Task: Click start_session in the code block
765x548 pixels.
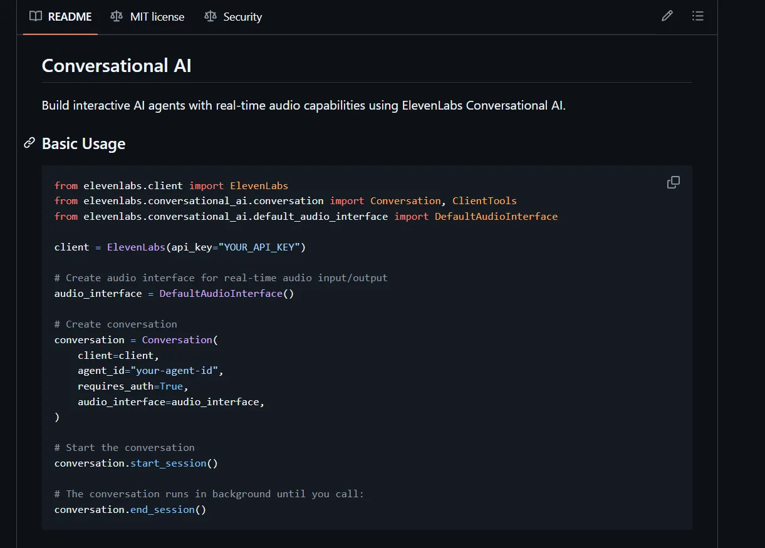Action: click(168, 463)
